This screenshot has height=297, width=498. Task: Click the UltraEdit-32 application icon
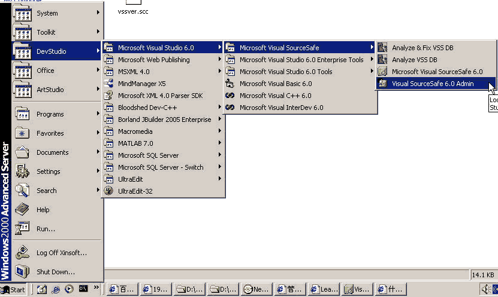point(108,191)
